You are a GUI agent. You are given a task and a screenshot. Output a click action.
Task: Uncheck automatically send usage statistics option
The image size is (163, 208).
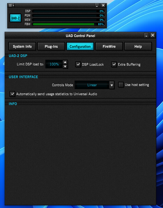12,94
